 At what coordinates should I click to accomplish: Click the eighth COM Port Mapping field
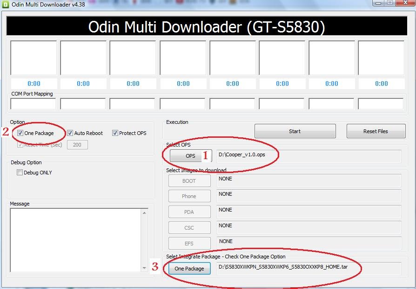[381, 103]
